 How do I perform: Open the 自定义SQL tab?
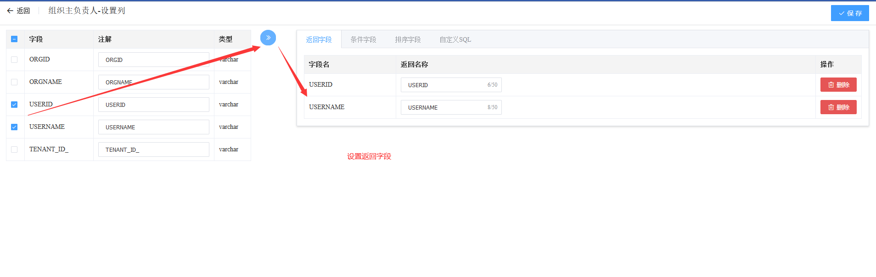pos(455,40)
